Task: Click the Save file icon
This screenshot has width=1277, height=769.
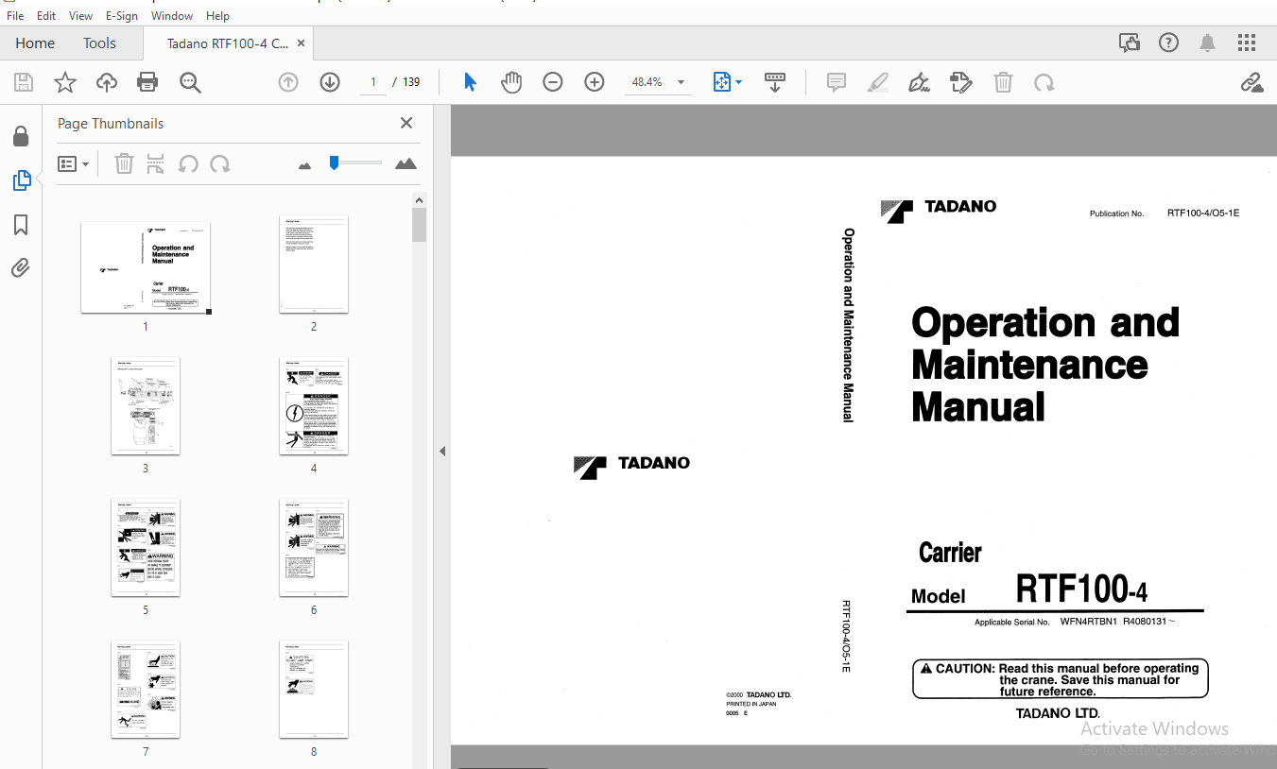Action: [24, 82]
